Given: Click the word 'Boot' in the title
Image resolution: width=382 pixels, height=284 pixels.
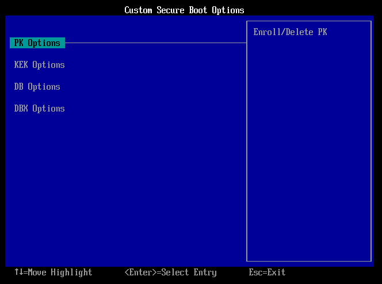Looking at the screenshot, I should (x=198, y=10).
